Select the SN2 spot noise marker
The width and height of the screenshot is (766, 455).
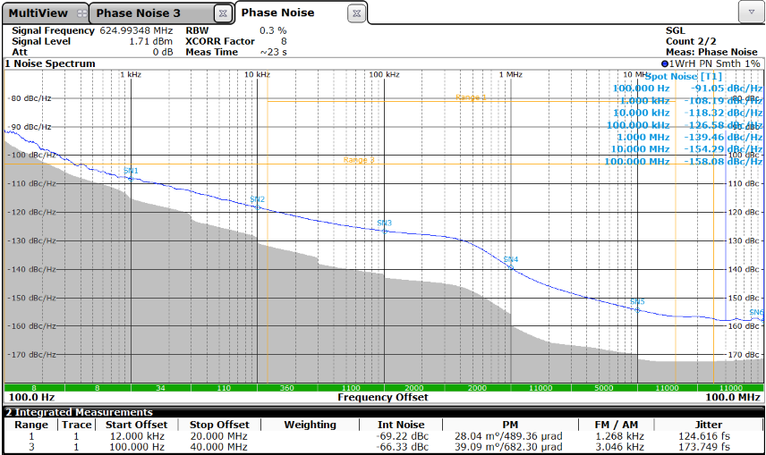pyautogui.click(x=258, y=199)
